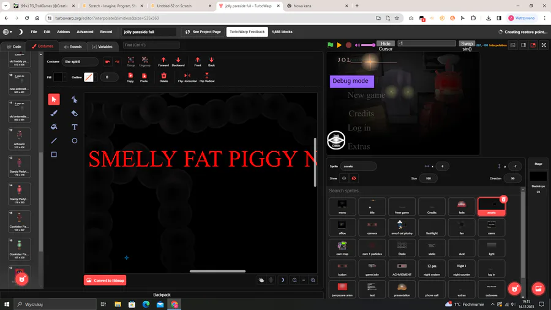Viewport: 551px width, 310px height.
Task: Delete the selected shape
Action: pos(163,78)
